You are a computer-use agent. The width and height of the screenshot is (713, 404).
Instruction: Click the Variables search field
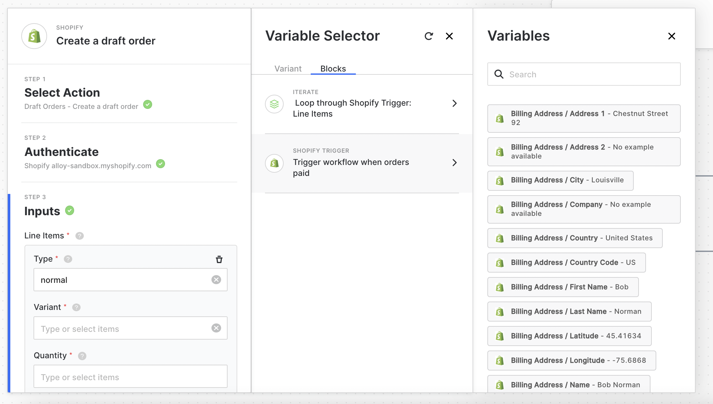[x=584, y=74]
